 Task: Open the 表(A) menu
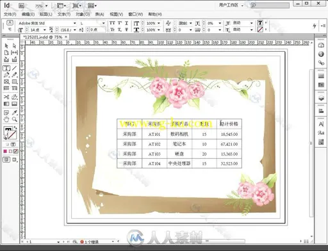click(x=99, y=14)
